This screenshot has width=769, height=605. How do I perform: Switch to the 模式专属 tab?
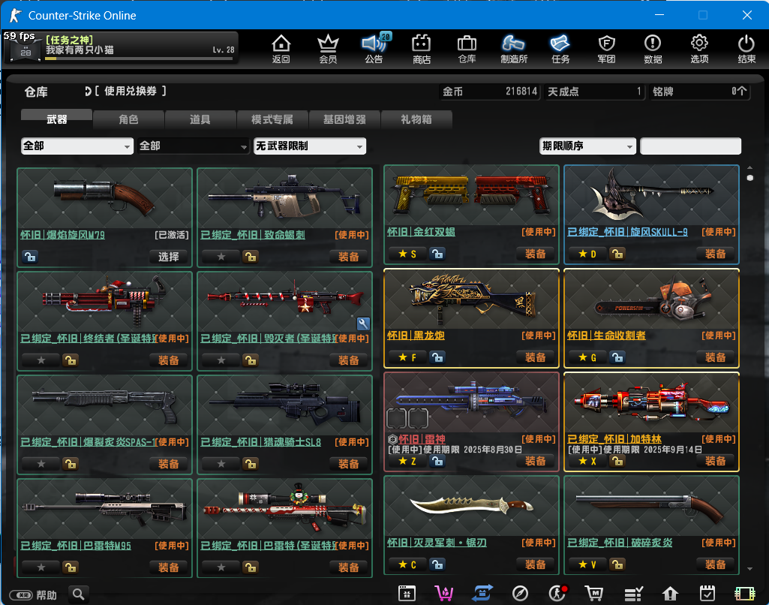pos(272,119)
